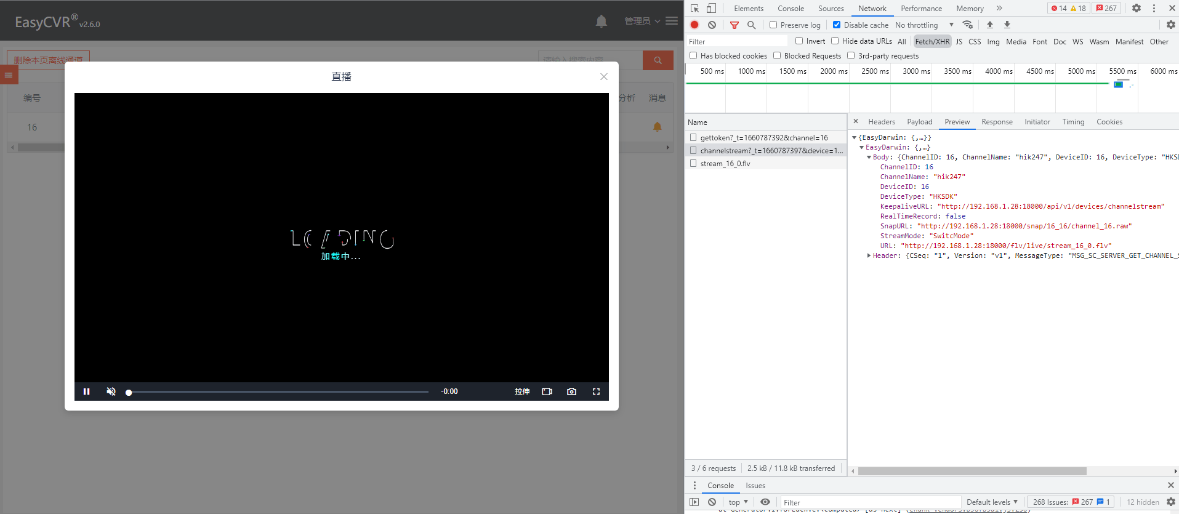Filter requests by WS type
The height and width of the screenshot is (514, 1179).
(1077, 41)
